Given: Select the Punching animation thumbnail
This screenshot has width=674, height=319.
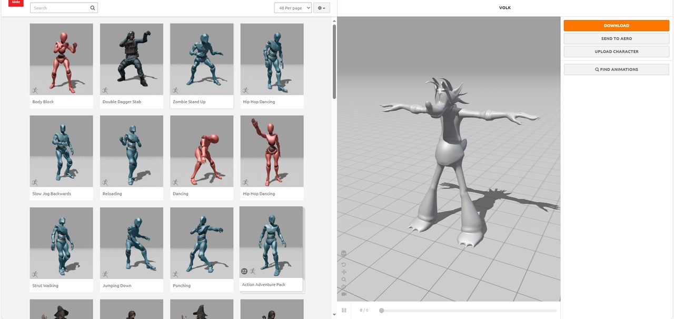Looking at the screenshot, I should coord(202,243).
